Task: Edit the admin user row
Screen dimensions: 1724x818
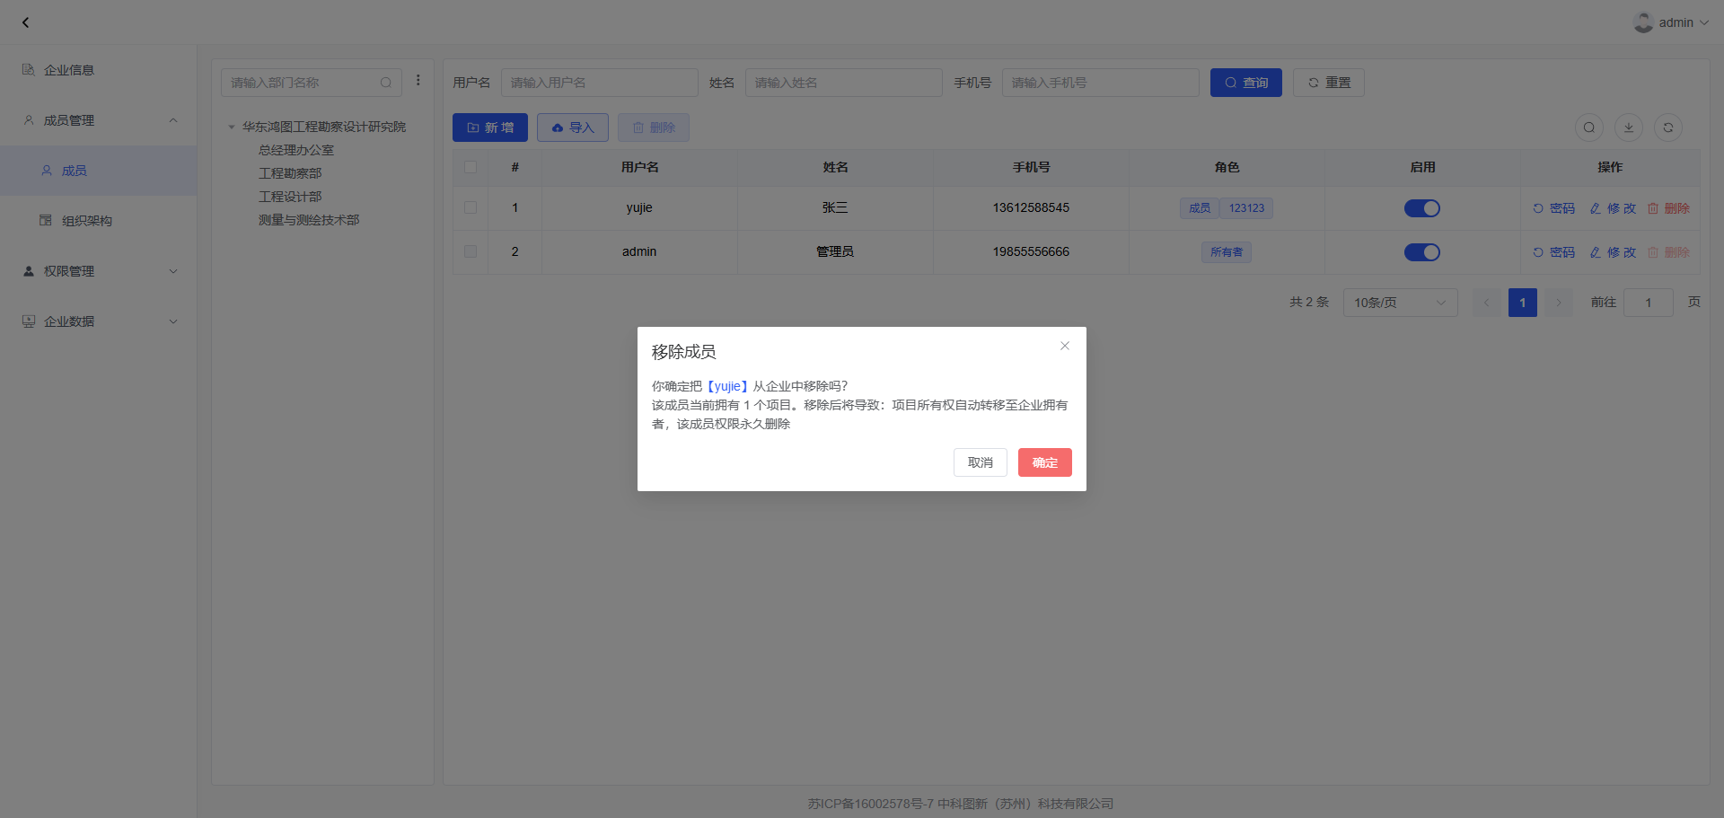Action: point(1613,252)
